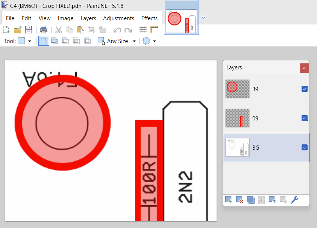The height and width of the screenshot is (228, 317).
Task: Click the Paint.NET app icon in title bar
Action: pyautogui.click(x=4, y=6)
